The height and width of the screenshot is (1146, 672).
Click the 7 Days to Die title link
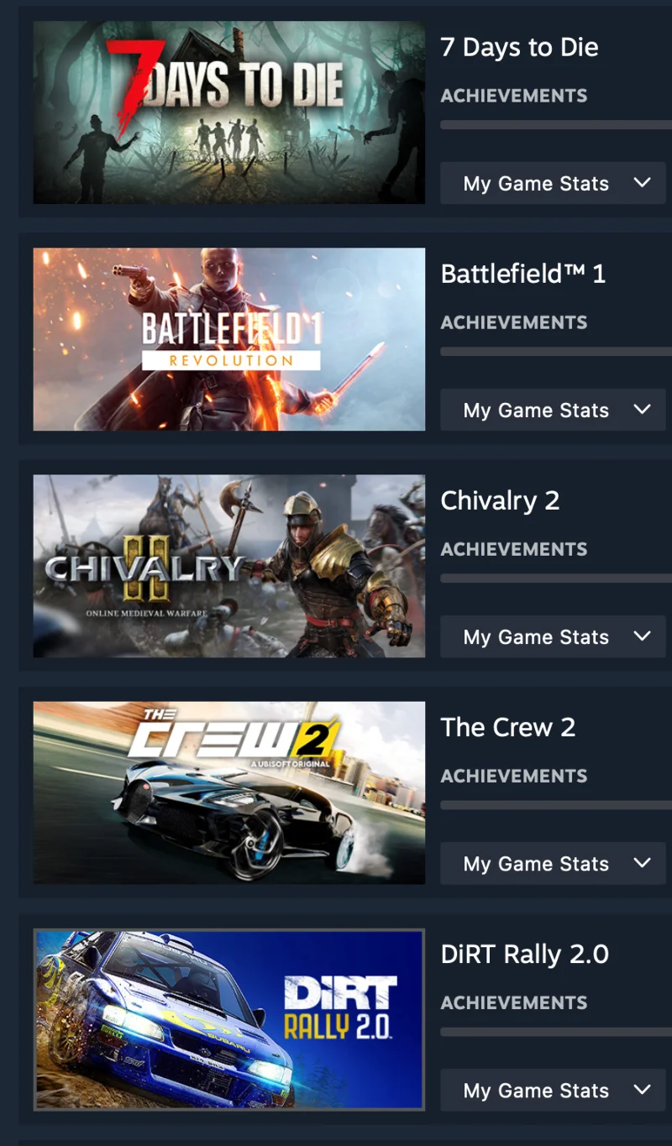coord(520,48)
